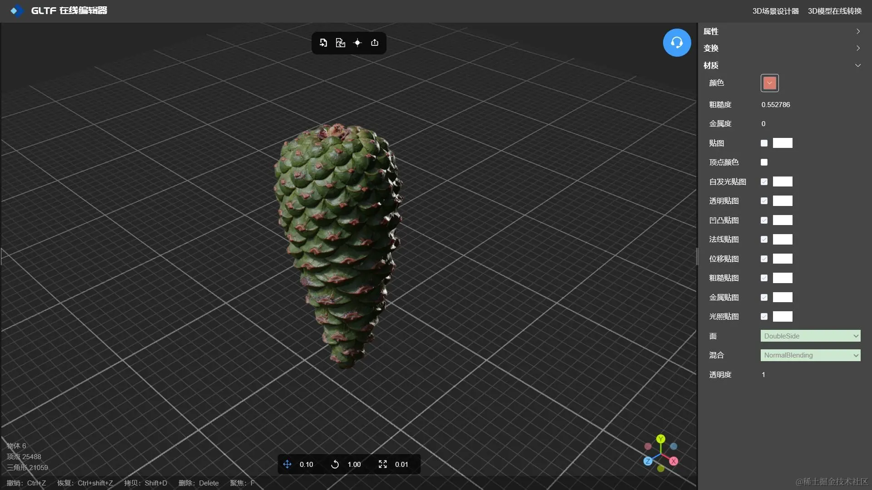Screen dimensions: 872x490
Task: Select the rotate tool icon
Action: click(335, 464)
